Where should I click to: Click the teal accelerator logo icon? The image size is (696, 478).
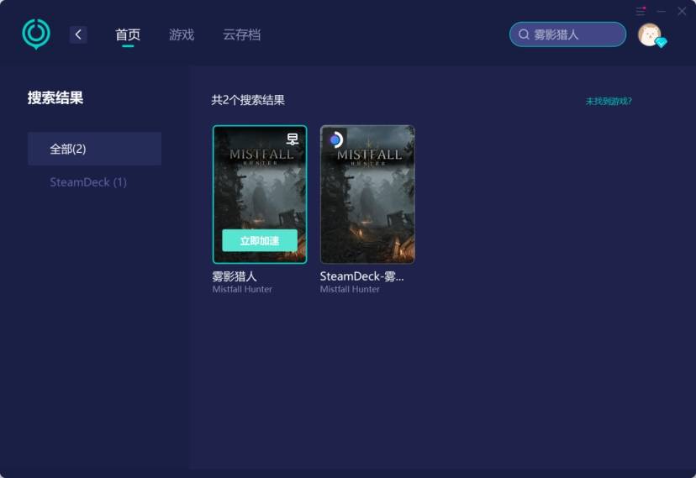36,34
